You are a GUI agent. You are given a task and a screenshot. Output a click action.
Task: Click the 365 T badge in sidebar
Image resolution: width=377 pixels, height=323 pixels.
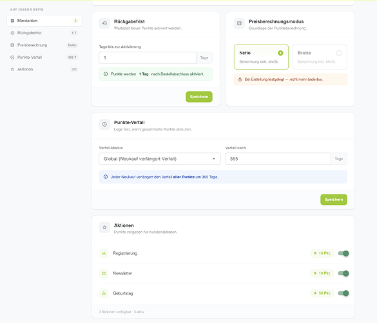click(72, 57)
